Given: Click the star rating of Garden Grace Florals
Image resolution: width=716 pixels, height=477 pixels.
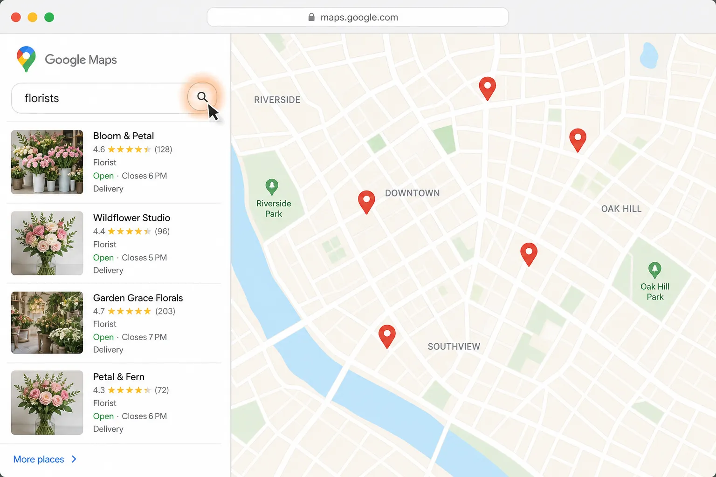Looking at the screenshot, I should click(130, 311).
